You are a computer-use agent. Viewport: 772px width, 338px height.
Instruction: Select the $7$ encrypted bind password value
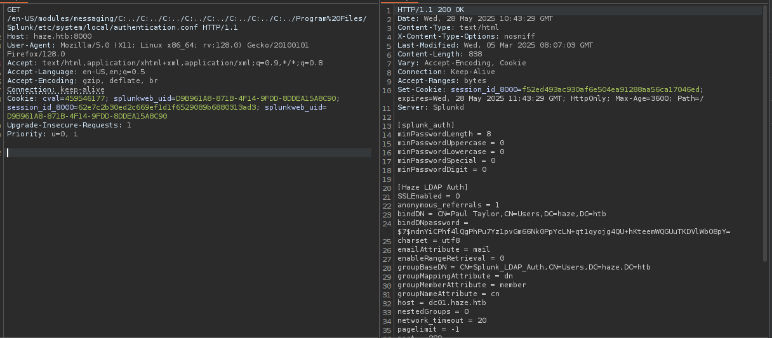[x=564, y=232]
